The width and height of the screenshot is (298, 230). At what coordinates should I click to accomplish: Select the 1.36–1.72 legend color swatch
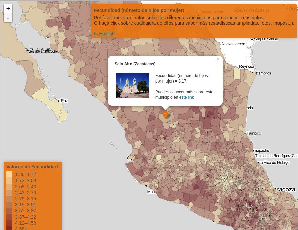[x=9, y=174]
